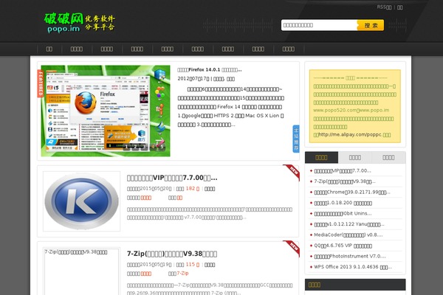This screenshot has height=295, width=443.
Task: Open sidebar item MediaCoder v0.8
Action: [348, 235]
